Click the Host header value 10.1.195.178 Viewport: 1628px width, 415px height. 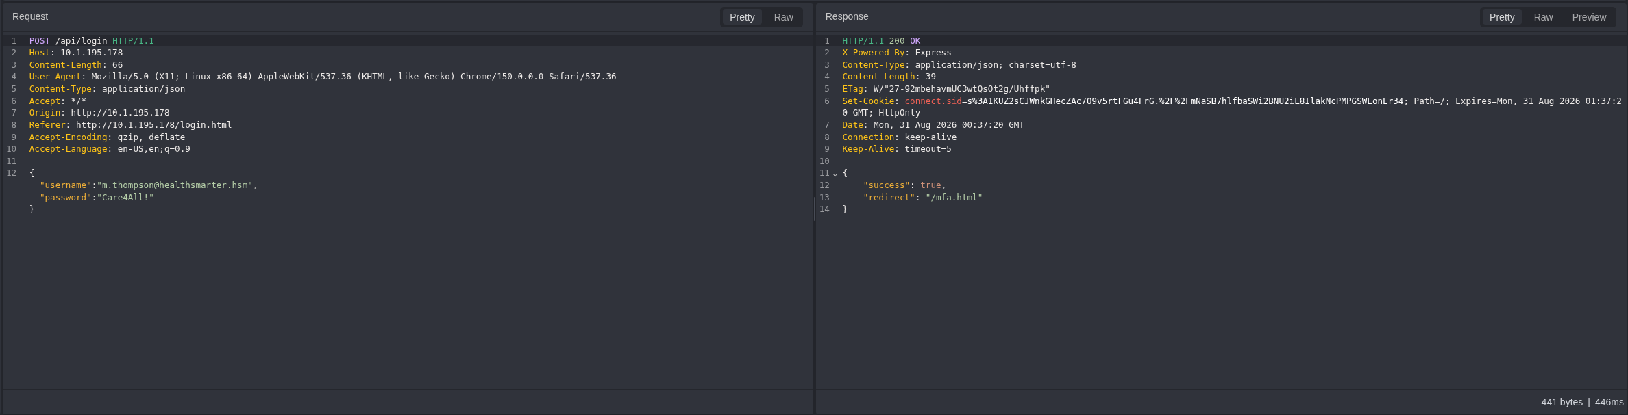pos(92,53)
